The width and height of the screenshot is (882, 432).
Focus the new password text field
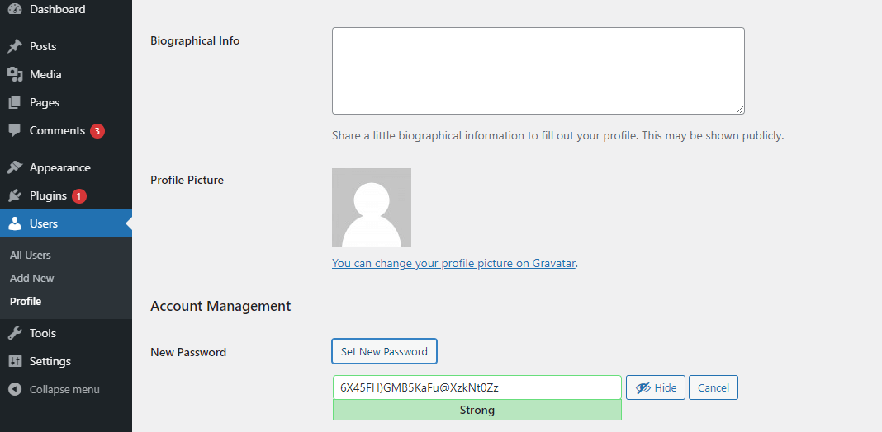tap(477, 387)
